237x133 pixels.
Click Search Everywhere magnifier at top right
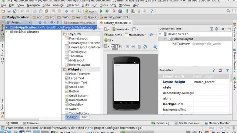click(228, 11)
